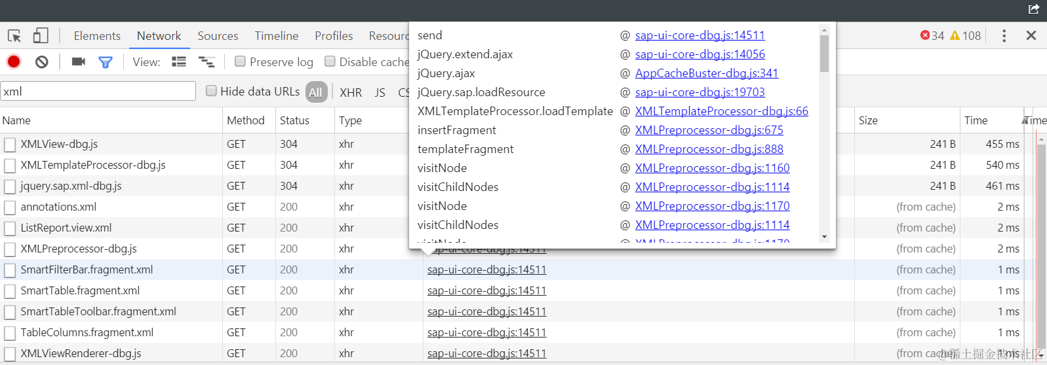Select the TableColumns.fragment.xml request
The height and width of the screenshot is (365, 1047).
coord(87,332)
